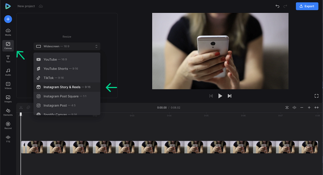
Task: Open the Media sidebar panel
Action: point(8,32)
